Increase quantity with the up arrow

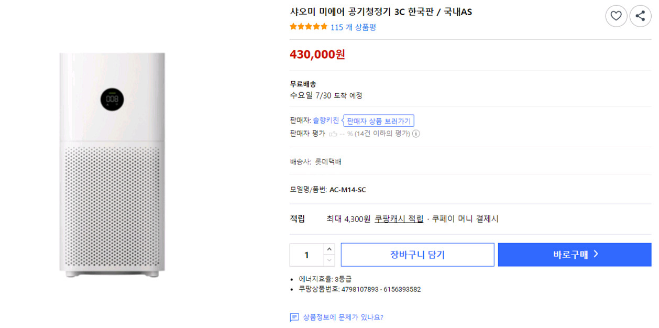click(329, 249)
